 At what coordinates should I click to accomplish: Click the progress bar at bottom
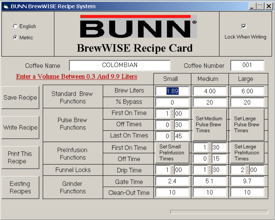point(219,212)
